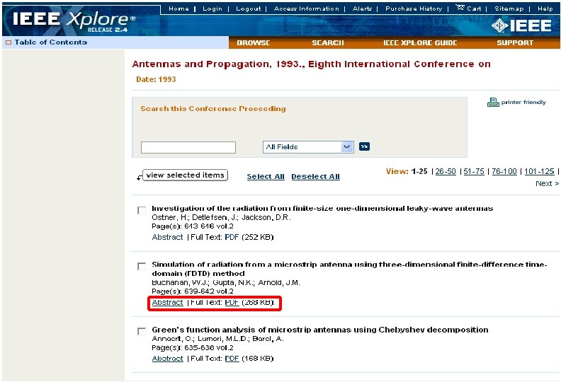The height and width of the screenshot is (382, 561).
Task: Click Select All link
Action: (266, 177)
